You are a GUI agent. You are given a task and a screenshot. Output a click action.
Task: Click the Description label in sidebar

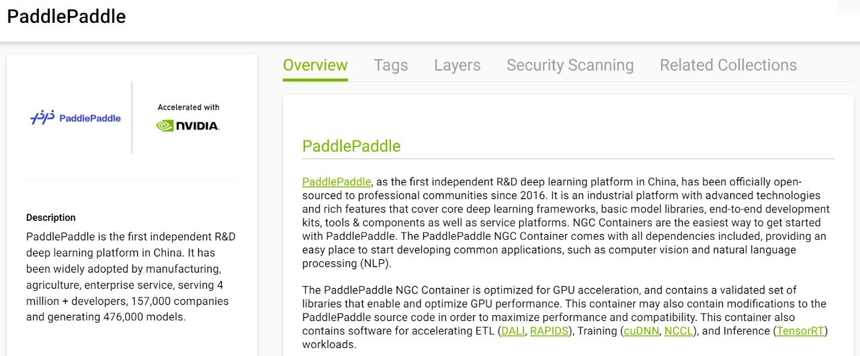point(51,218)
